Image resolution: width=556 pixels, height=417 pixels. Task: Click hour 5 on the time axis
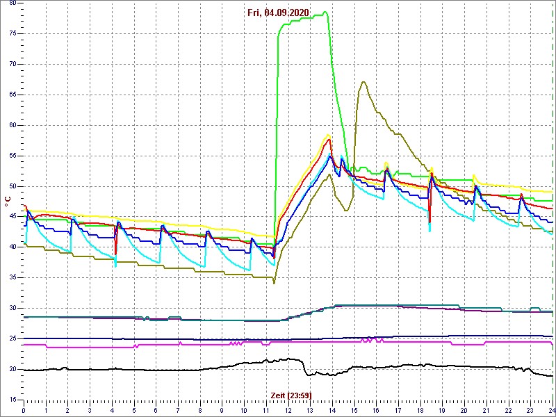pos(134,411)
